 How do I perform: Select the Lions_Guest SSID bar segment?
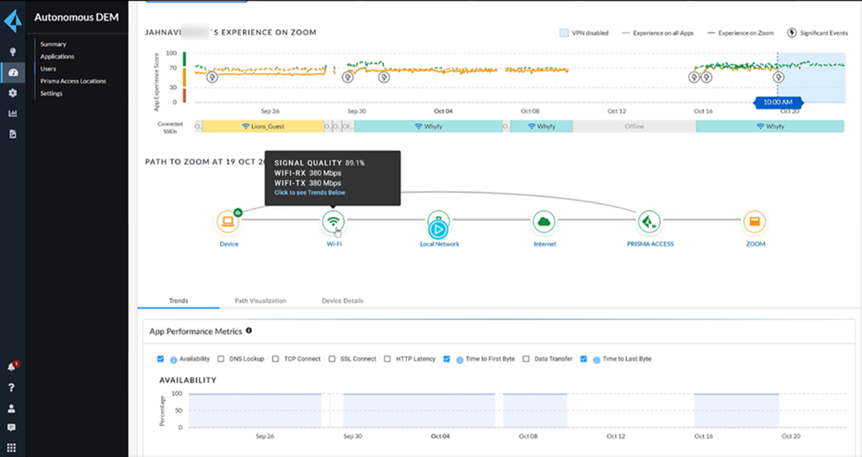coord(263,126)
